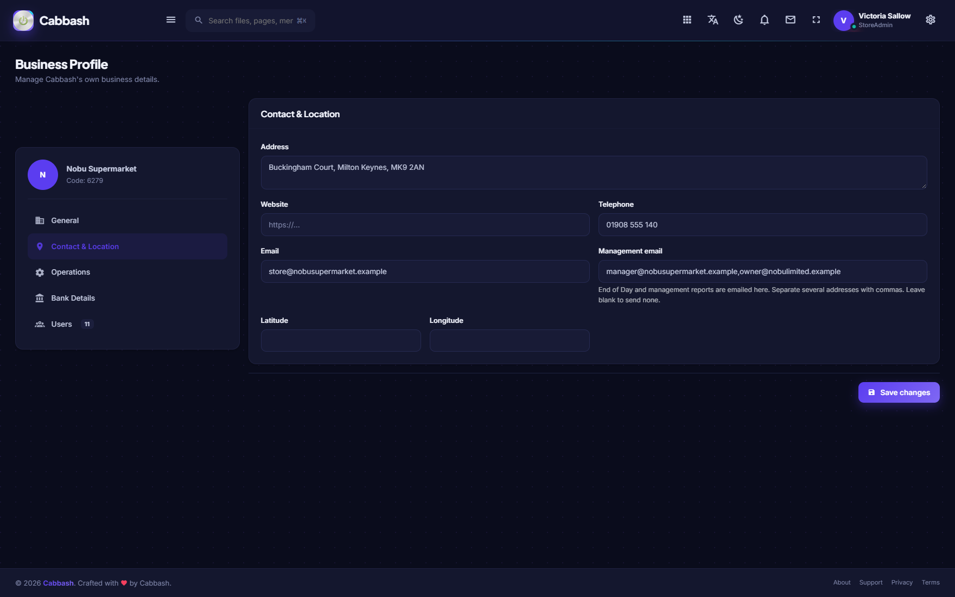
Task: Click the Address text area
Action: (594, 173)
